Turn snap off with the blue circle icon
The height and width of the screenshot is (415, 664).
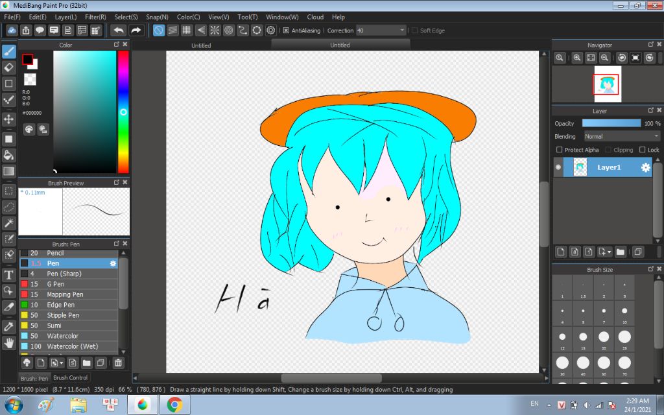(159, 30)
